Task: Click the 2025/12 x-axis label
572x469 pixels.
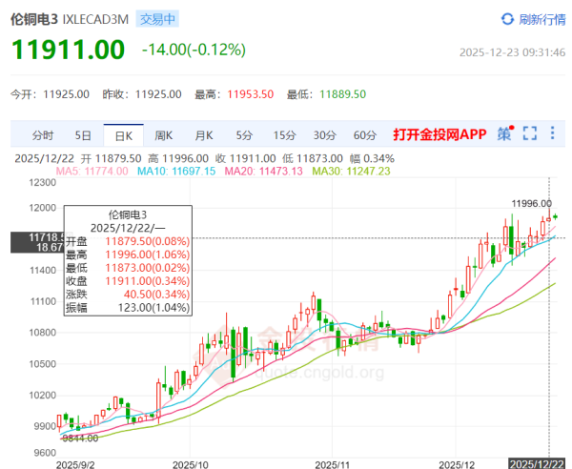Action: point(457,464)
